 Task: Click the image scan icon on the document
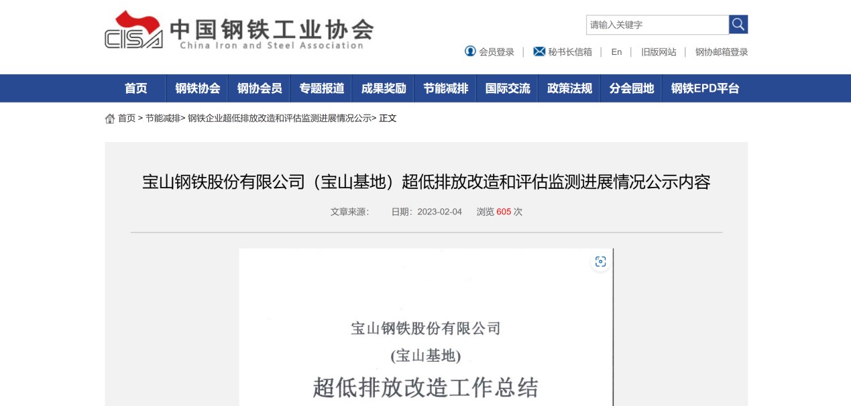point(600,261)
